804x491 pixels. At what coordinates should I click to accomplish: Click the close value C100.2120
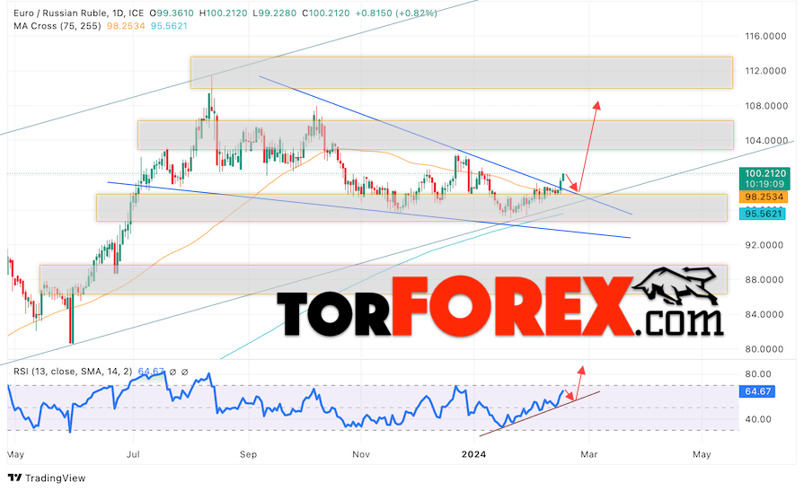(x=325, y=13)
